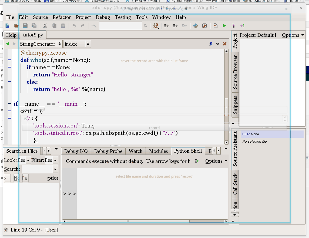Paste clipboard contents with the paste icon
Screen dimensions: 309x238
click(x=62, y=25)
